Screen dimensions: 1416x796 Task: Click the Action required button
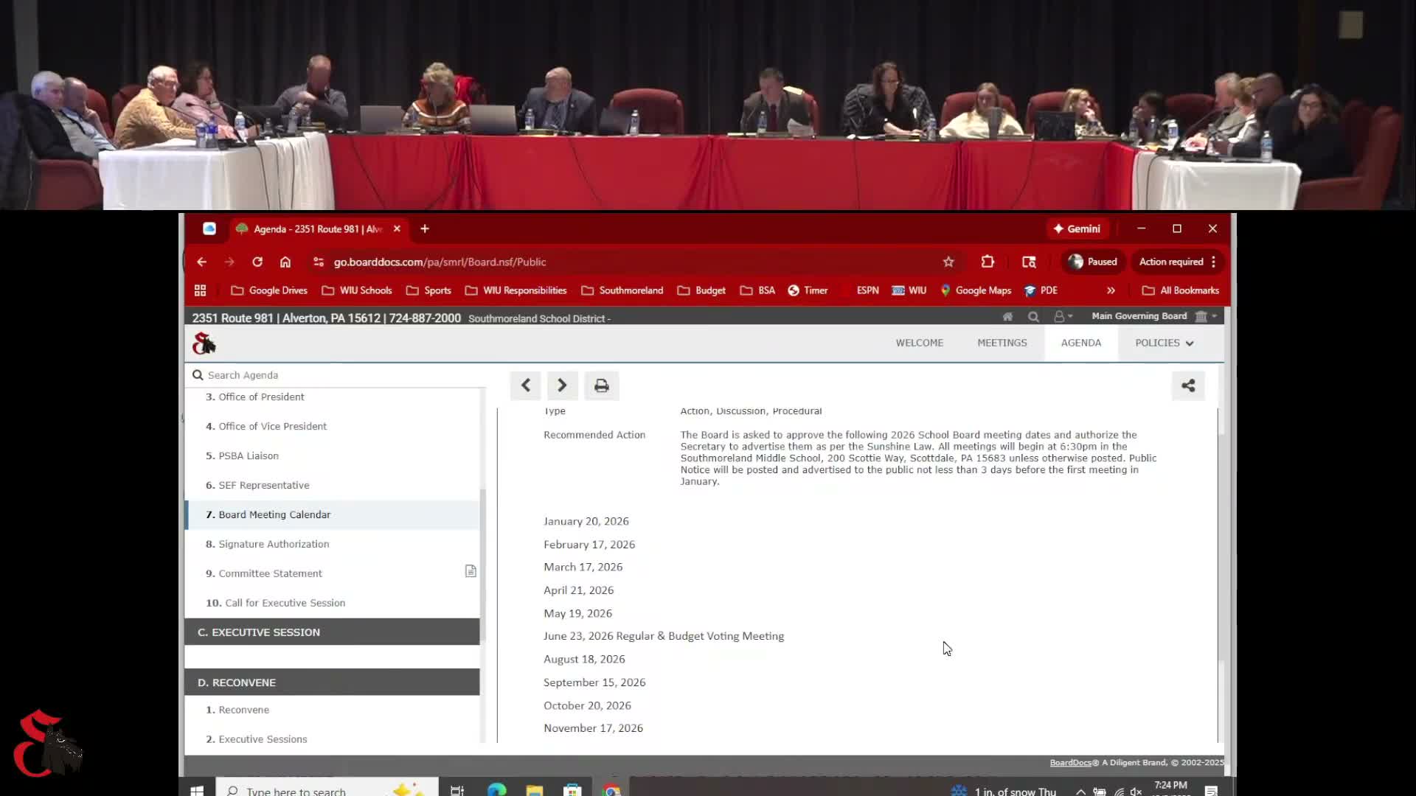coord(1170,262)
